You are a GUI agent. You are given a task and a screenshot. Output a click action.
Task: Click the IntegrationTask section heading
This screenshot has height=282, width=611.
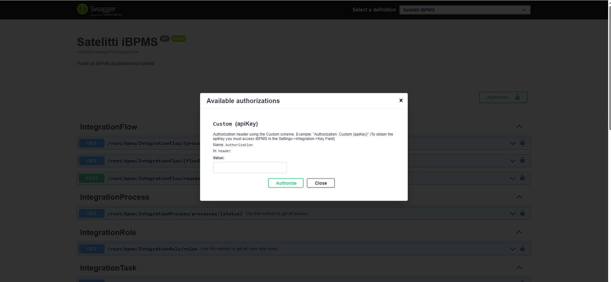tap(108, 268)
